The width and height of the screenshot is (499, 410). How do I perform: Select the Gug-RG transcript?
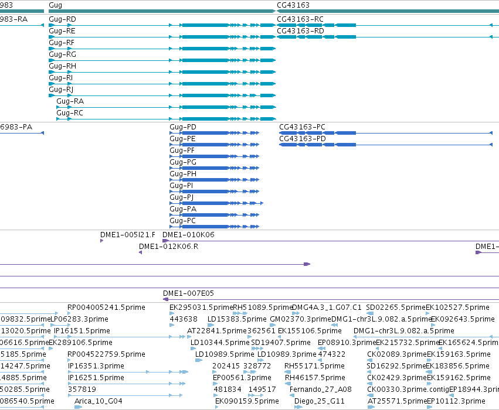tap(162, 60)
